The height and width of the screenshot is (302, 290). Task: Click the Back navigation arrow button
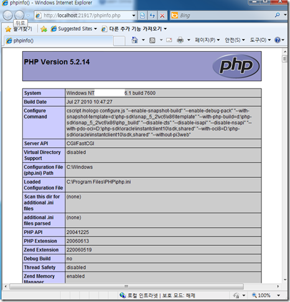click(7, 16)
